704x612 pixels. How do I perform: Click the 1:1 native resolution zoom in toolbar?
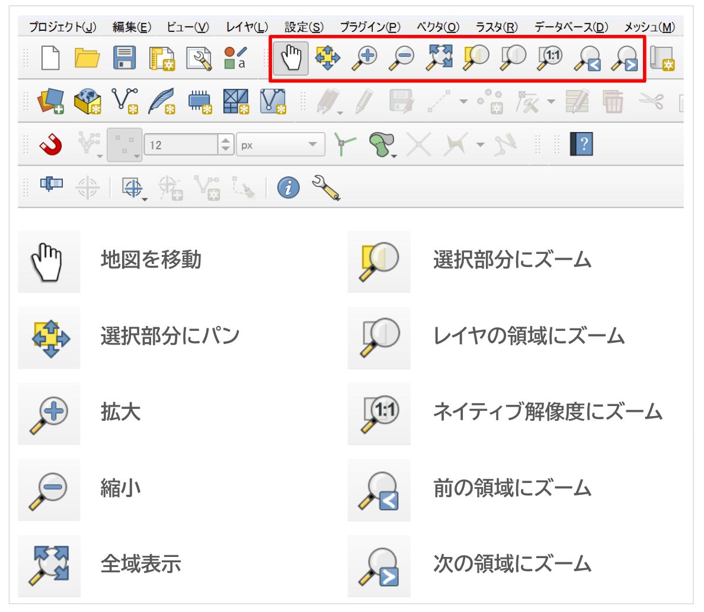[551, 58]
